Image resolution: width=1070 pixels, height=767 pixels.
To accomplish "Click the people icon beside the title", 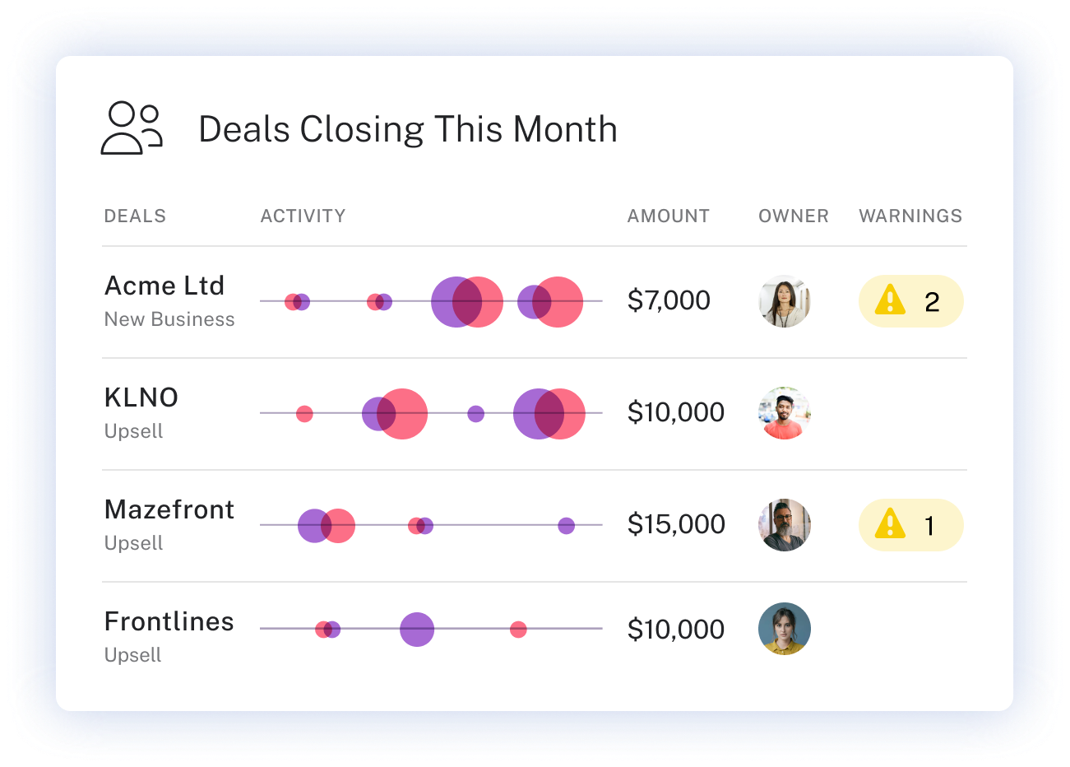I will [132, 128].
